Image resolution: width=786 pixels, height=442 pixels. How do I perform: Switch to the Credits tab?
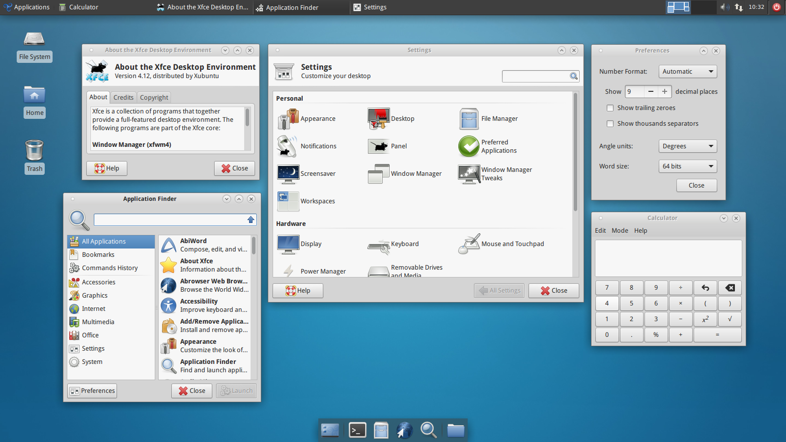123,97
